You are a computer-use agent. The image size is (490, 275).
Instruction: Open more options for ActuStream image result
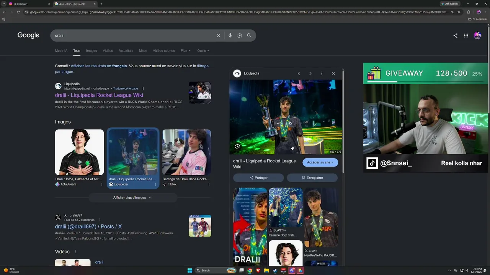[x=102, y=184]
